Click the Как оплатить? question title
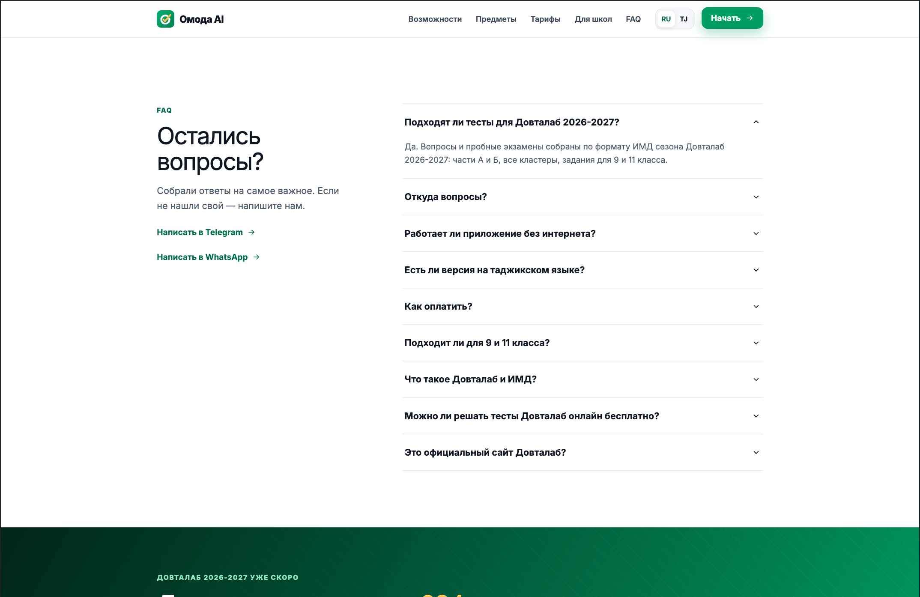Viewport: 920px width, 597px height. click(x=438, y=306)
